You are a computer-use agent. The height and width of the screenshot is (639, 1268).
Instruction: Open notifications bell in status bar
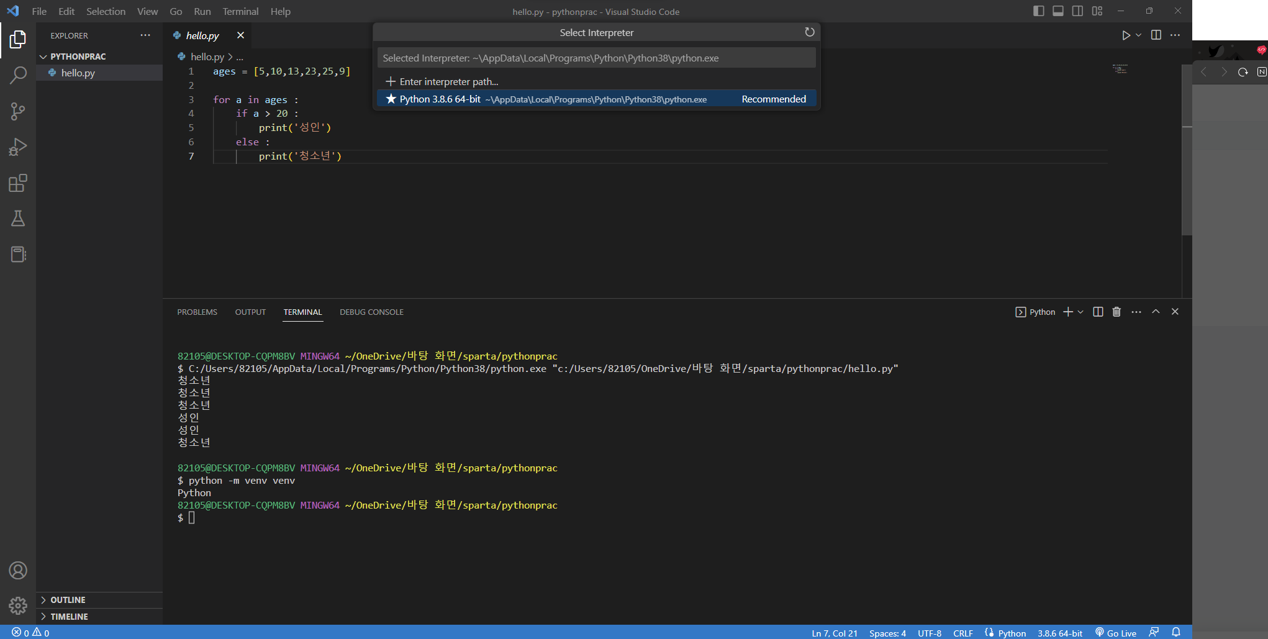tap(1176, 632)
